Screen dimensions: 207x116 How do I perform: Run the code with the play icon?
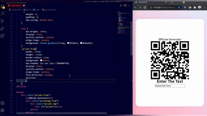click(121, 5)
